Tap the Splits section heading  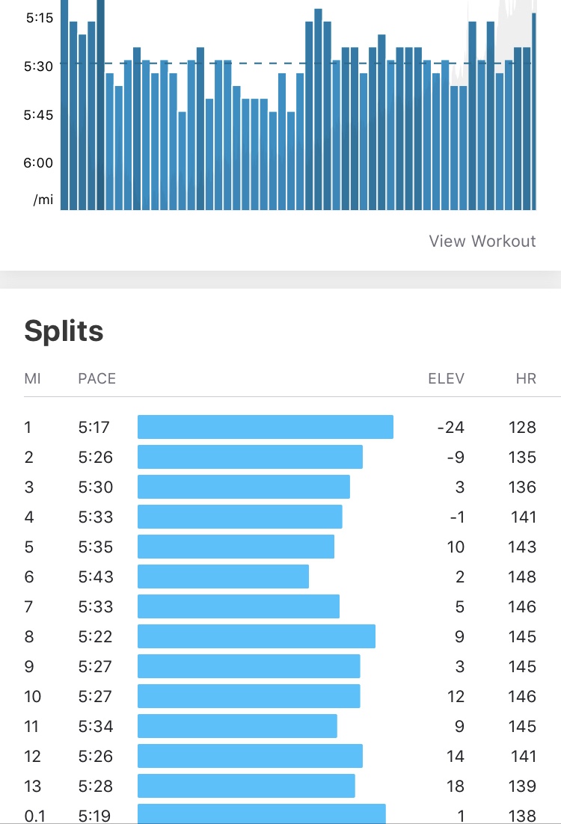point(64,330)
